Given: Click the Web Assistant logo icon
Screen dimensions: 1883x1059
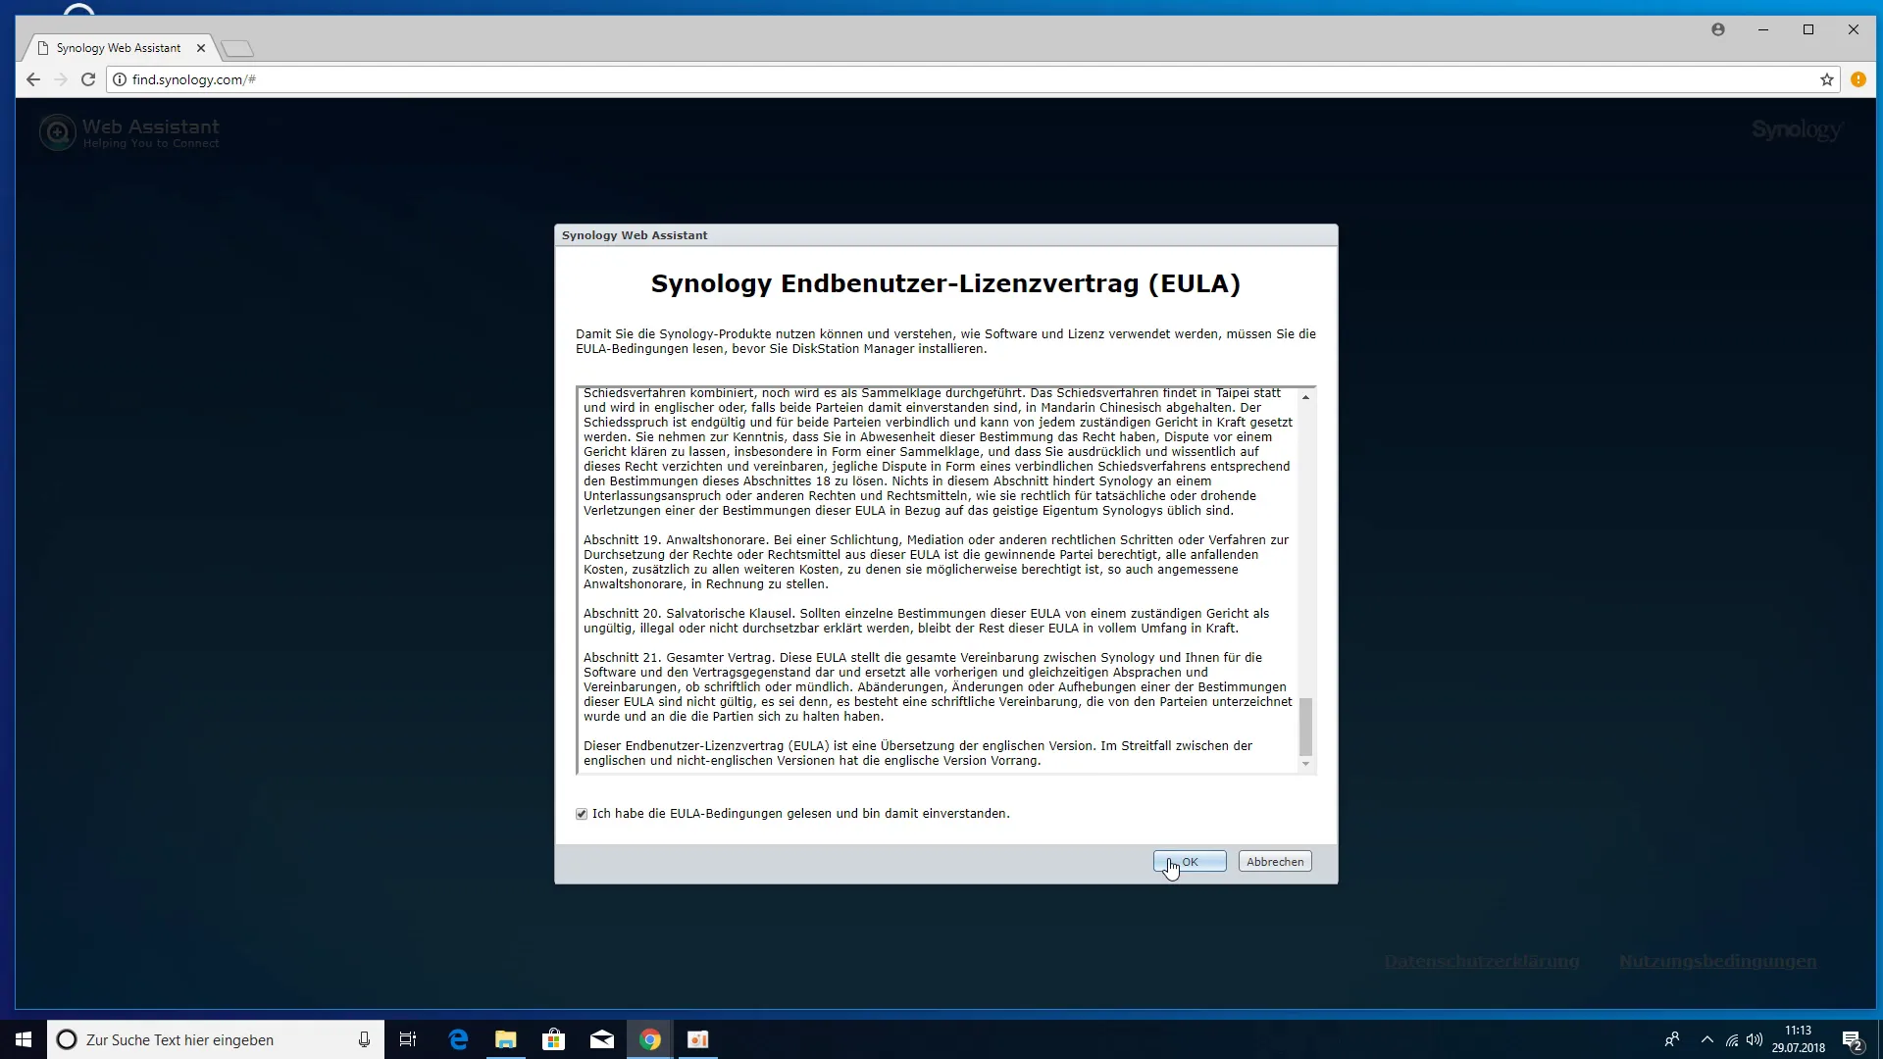Looking at the screenshot, I should [58, 132].
